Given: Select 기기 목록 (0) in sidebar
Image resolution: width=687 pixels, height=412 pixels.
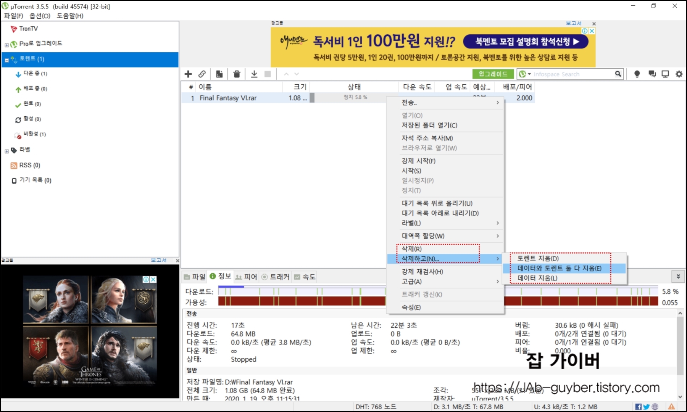Looking at the screenshot, I should pyautogui.click(x=35, y=180).
